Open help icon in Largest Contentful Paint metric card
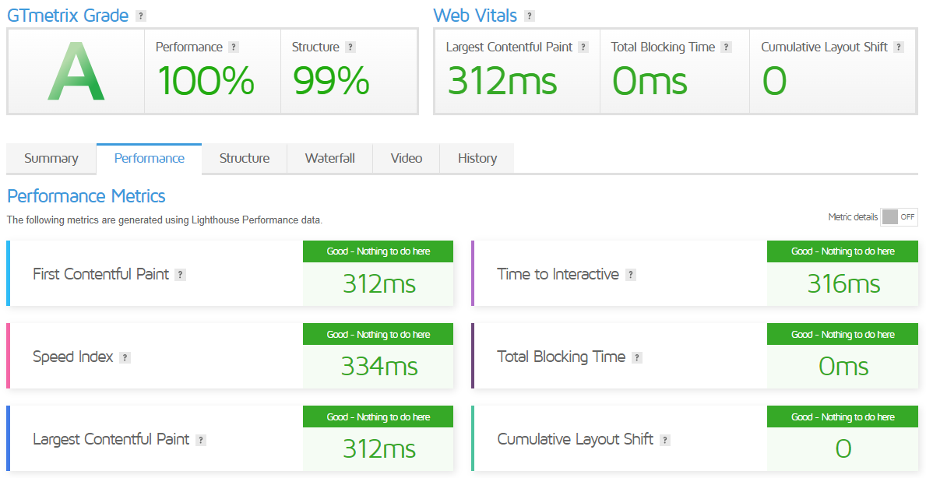This screenshot has height=478, width=926. [201, 440]
